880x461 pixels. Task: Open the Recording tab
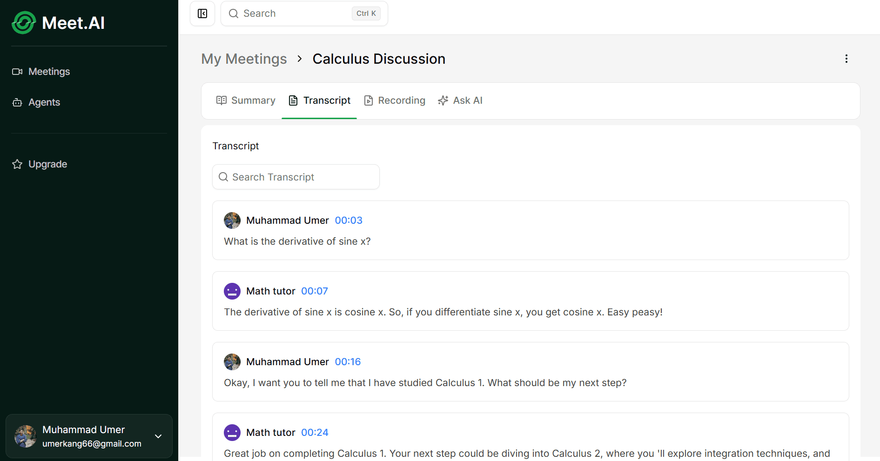395,100
